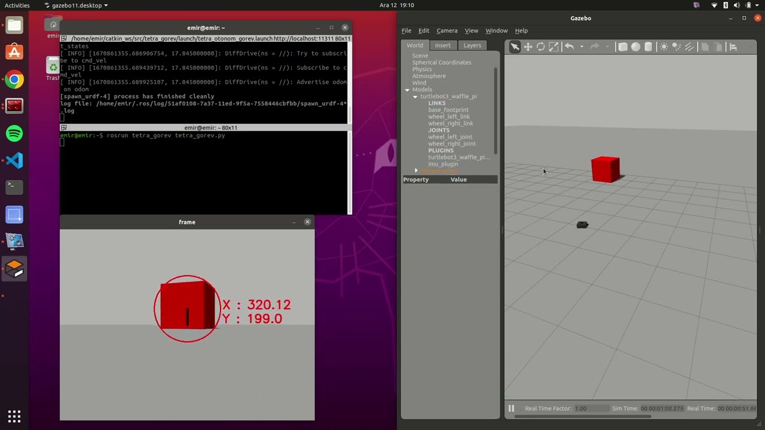Launch Google Chrome from the dock
Image resolution: width=765 pixels, height=430 pixels.
(14, 79)
